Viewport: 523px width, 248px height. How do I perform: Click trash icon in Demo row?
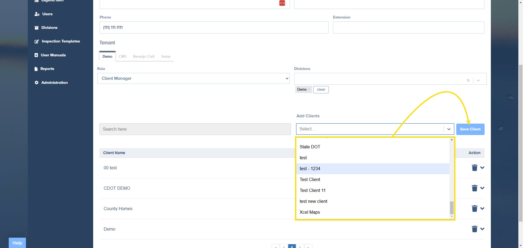coord(474,229)
